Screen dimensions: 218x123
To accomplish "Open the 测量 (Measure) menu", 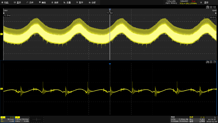I will coord(67,2).
